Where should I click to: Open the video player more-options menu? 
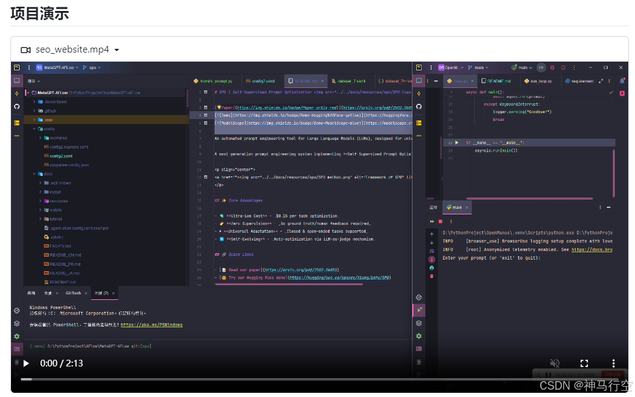pos(613,363)
